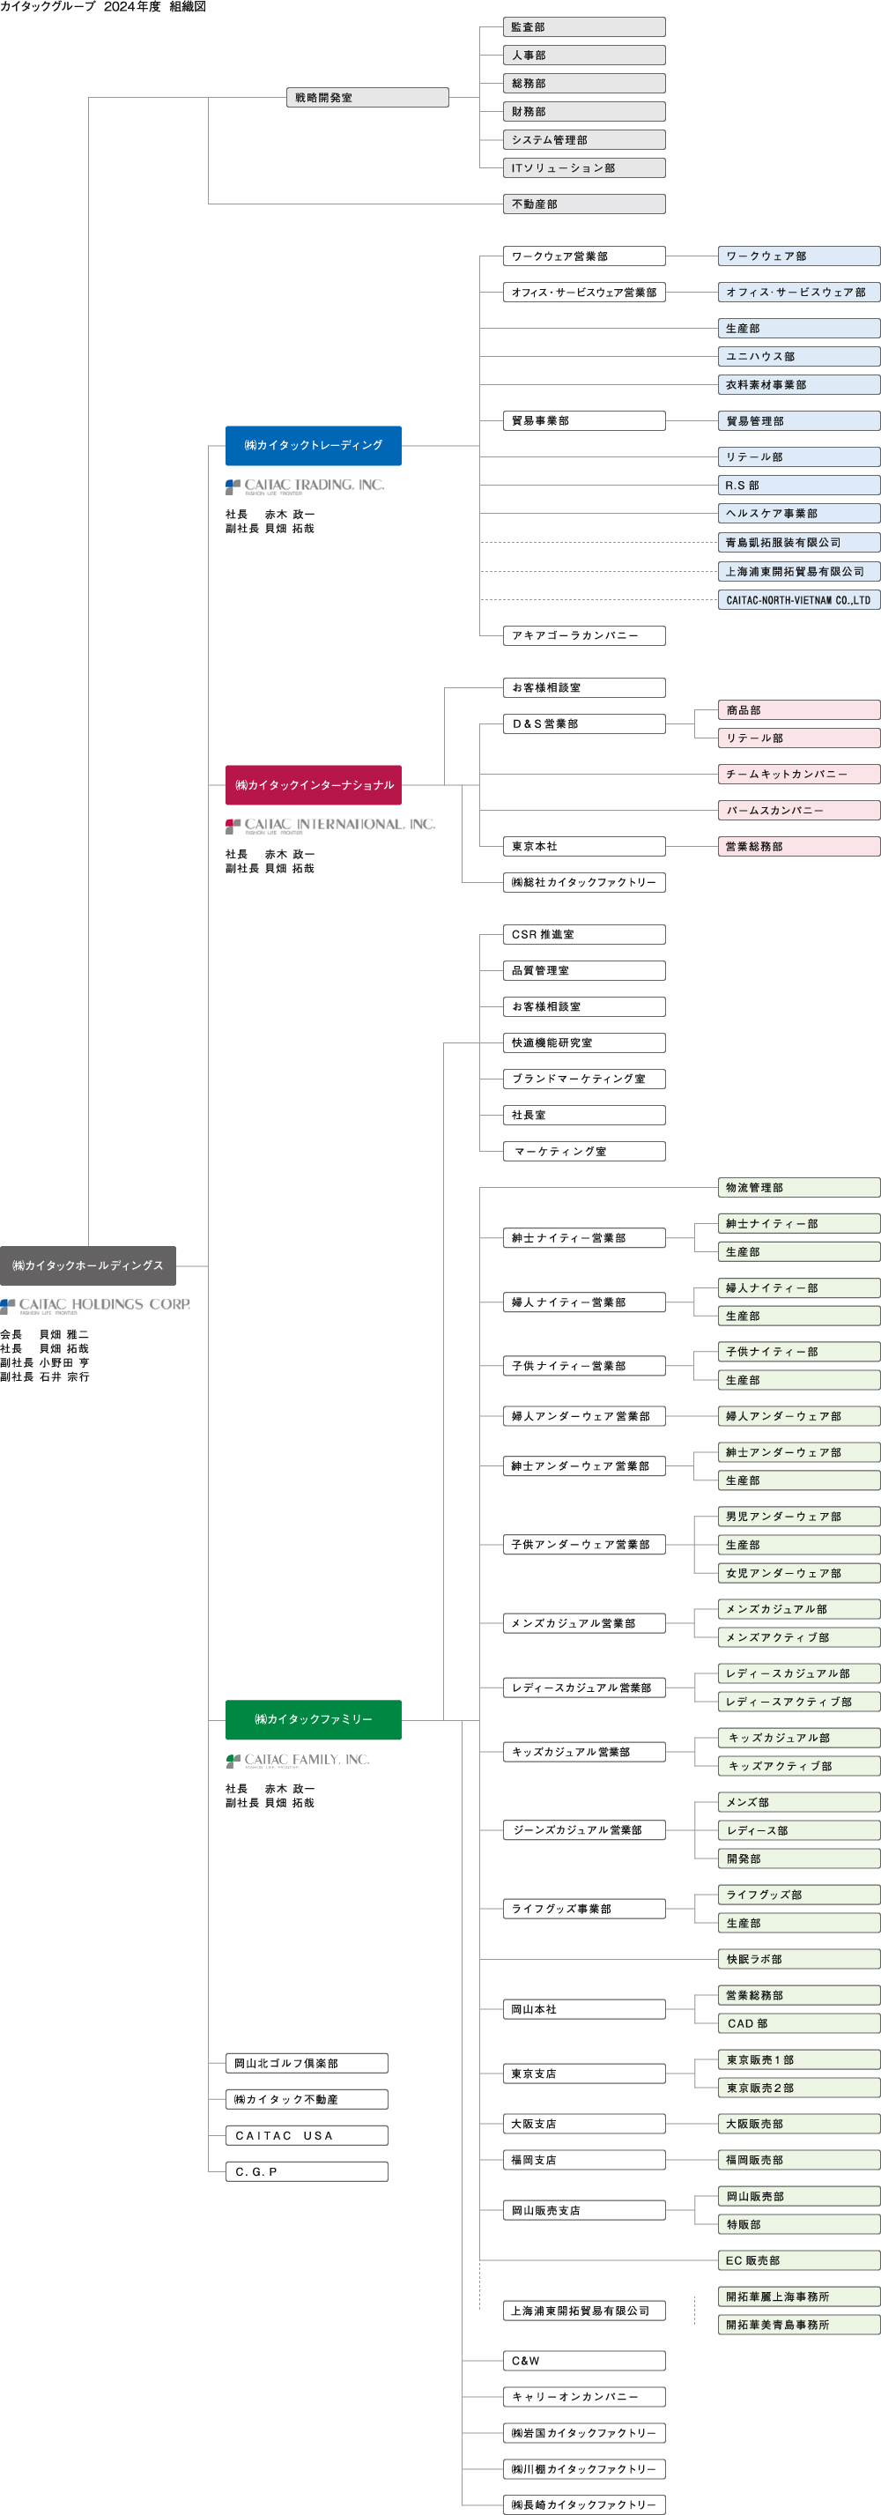Screen dimensions: 881x2515
Task: Select the オフィス・サービスウェア営業部 box
Action: tap(584, 292)
